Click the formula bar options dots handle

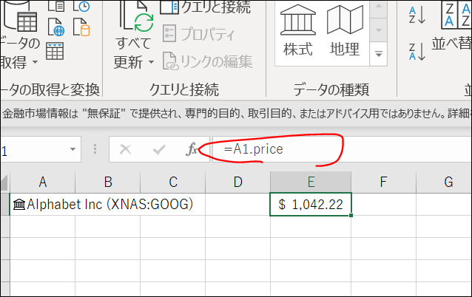[95, 149]
